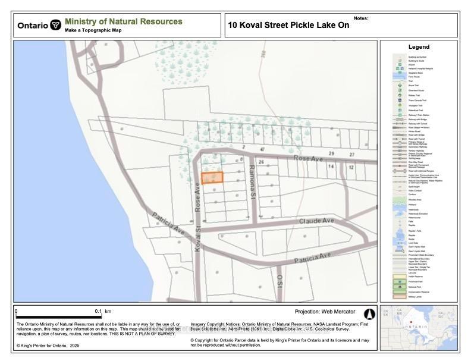471x364 pixels.
Task: Click the Ontario locator inset map
Action: pyautogui.click(x=419, y=328)
